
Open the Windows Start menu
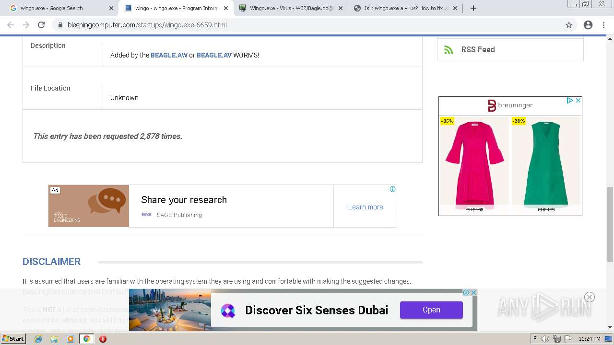pyautogui.click(x=13, y=338)
